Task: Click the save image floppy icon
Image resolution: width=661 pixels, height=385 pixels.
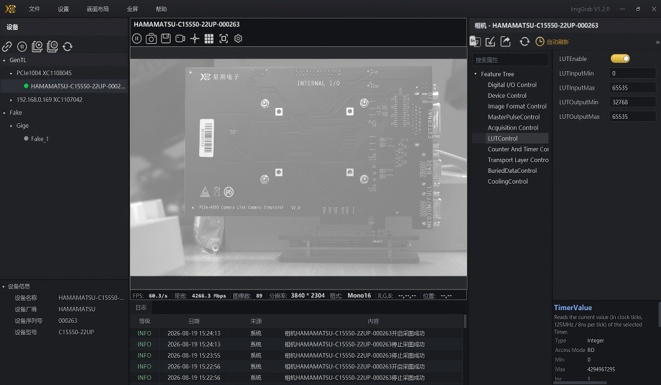Action: click(x=165, y=38)
